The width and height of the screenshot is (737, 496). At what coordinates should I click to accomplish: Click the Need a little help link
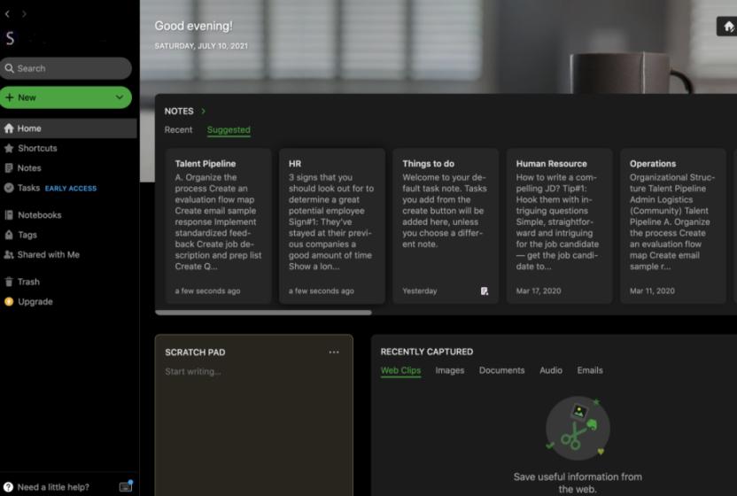click(x=52, y=487)
